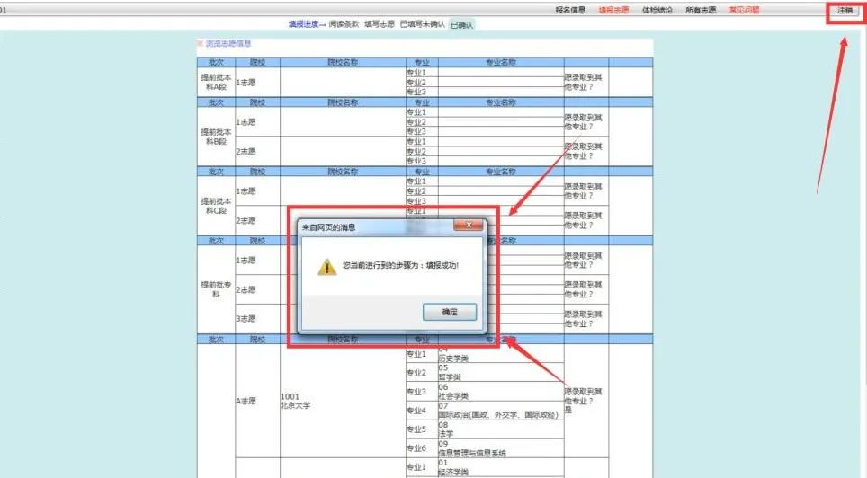This screenshot has width=867, height=478.
Task: Select the 填写志愿 progress step
Action: pyautogui.click(x=380, y=24)
